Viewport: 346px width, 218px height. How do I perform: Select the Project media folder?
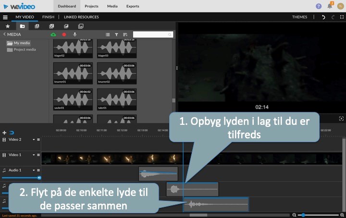[x=22, y=49]
